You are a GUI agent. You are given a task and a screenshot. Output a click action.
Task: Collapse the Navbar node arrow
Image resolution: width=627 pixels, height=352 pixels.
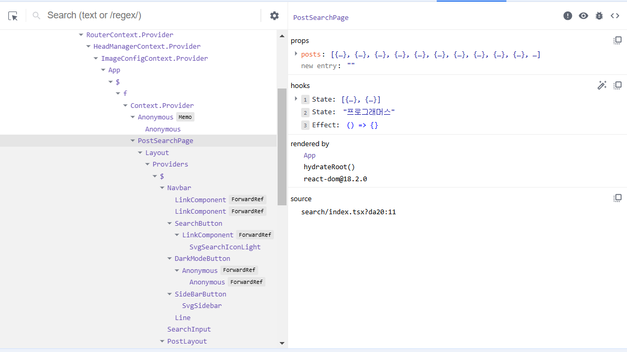click(x=162, y=188)
